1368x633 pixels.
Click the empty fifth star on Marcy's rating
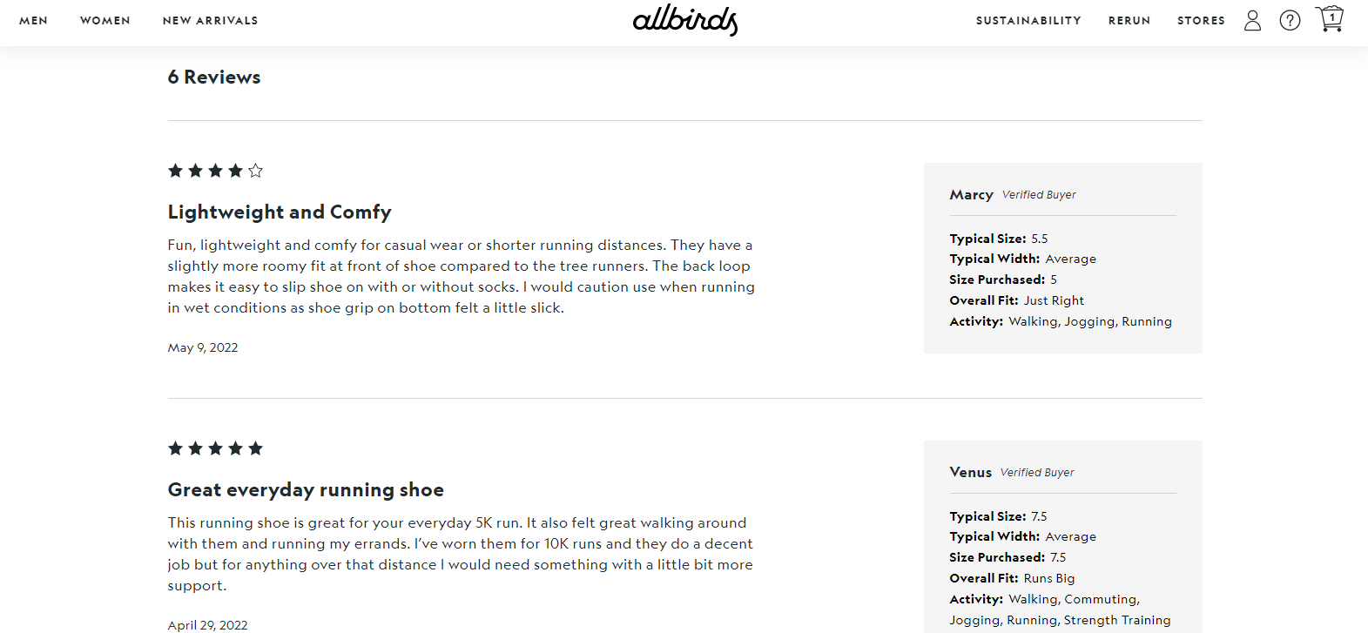point(254,171)
